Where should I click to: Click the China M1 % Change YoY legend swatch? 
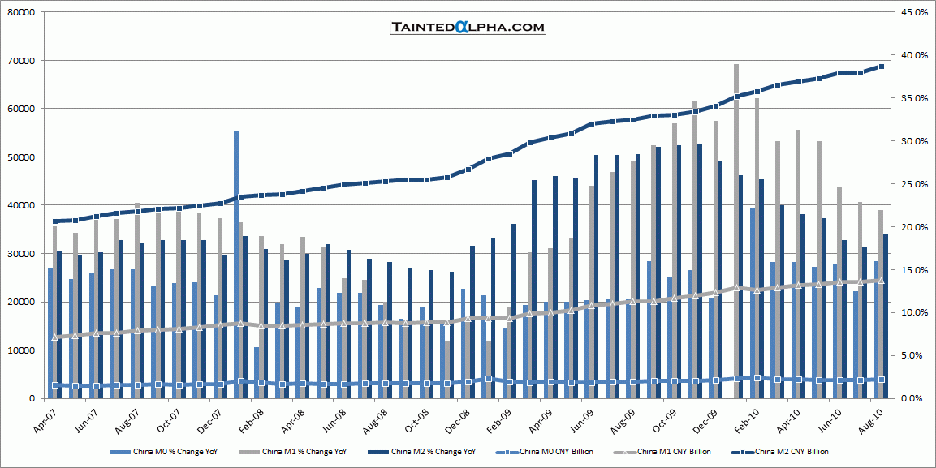(251, 451)
